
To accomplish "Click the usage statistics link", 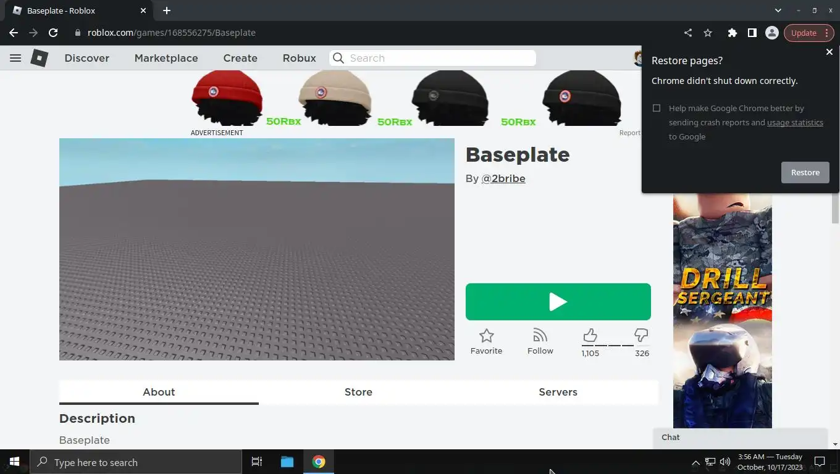I will [x=795, y=122].
